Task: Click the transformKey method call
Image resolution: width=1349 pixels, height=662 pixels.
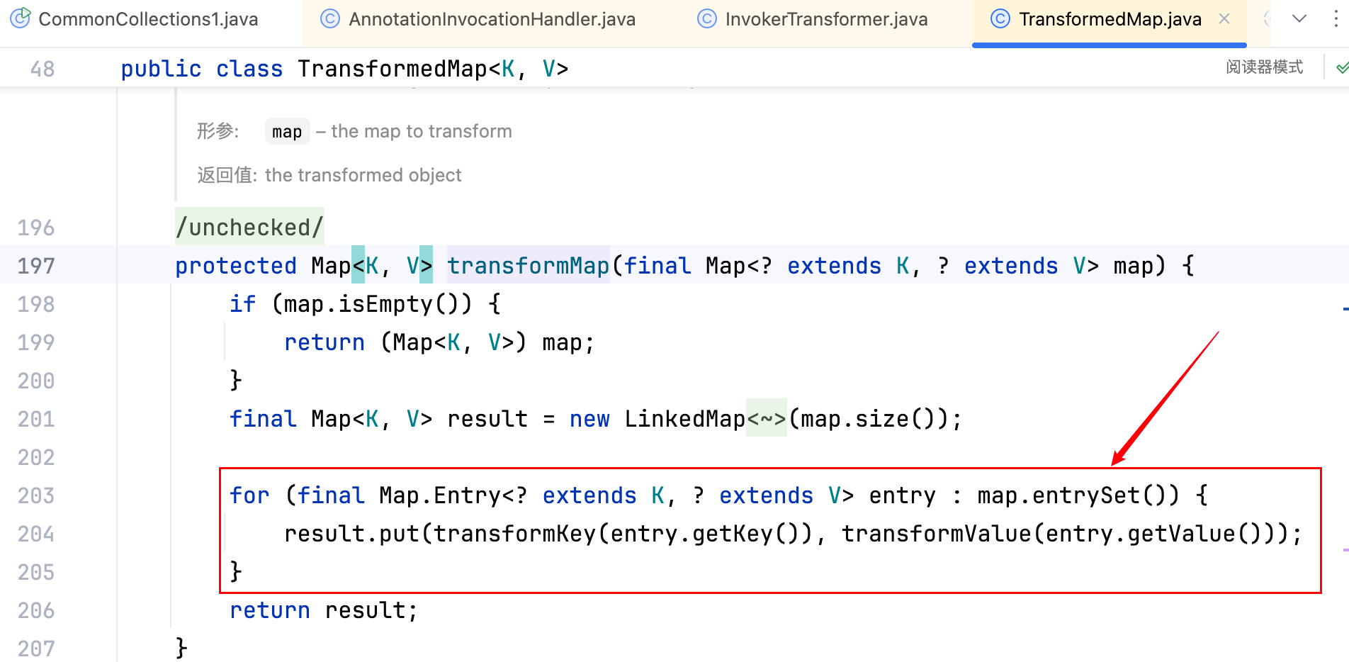Action: tap(514, 534)
